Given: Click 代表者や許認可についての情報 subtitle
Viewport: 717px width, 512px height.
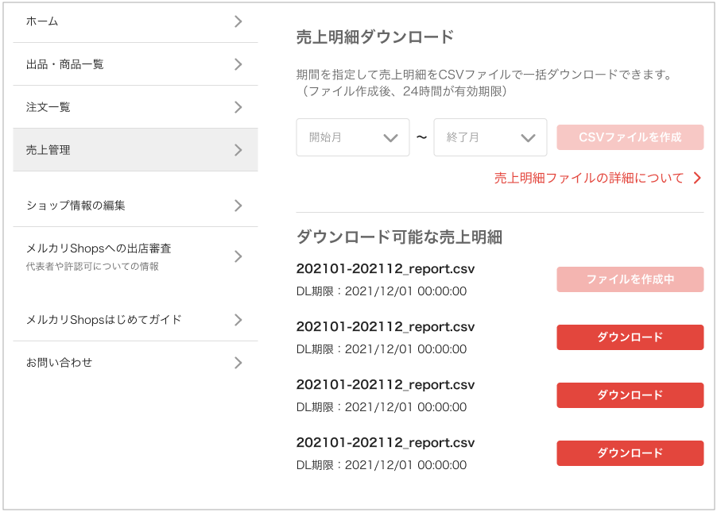Looking at the screenshot, I should 92,266.
